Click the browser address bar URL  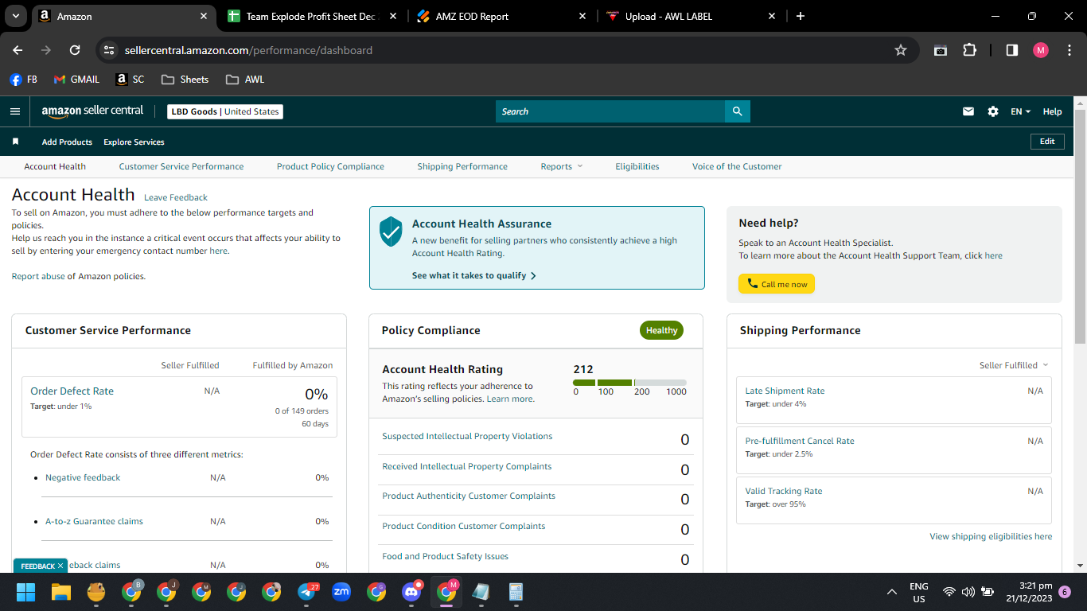coord(248,50)
